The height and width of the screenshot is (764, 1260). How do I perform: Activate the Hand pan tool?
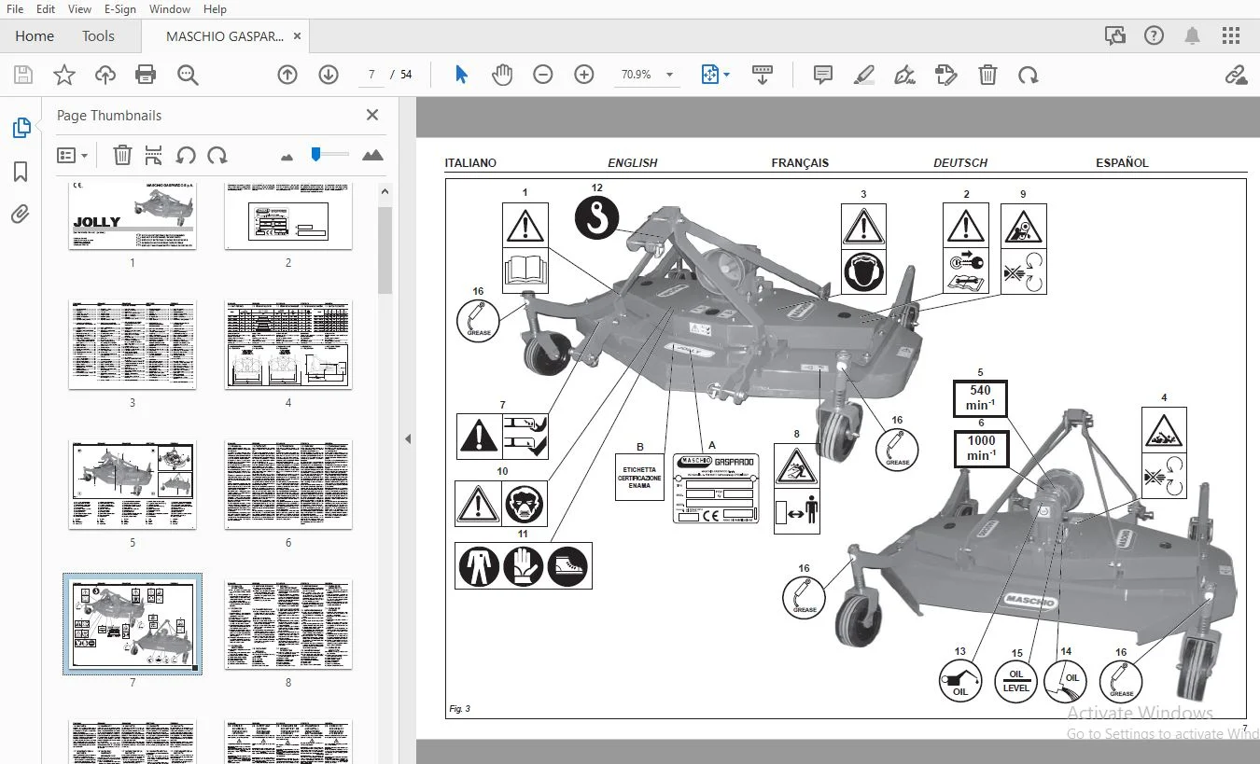click(502, 75)
